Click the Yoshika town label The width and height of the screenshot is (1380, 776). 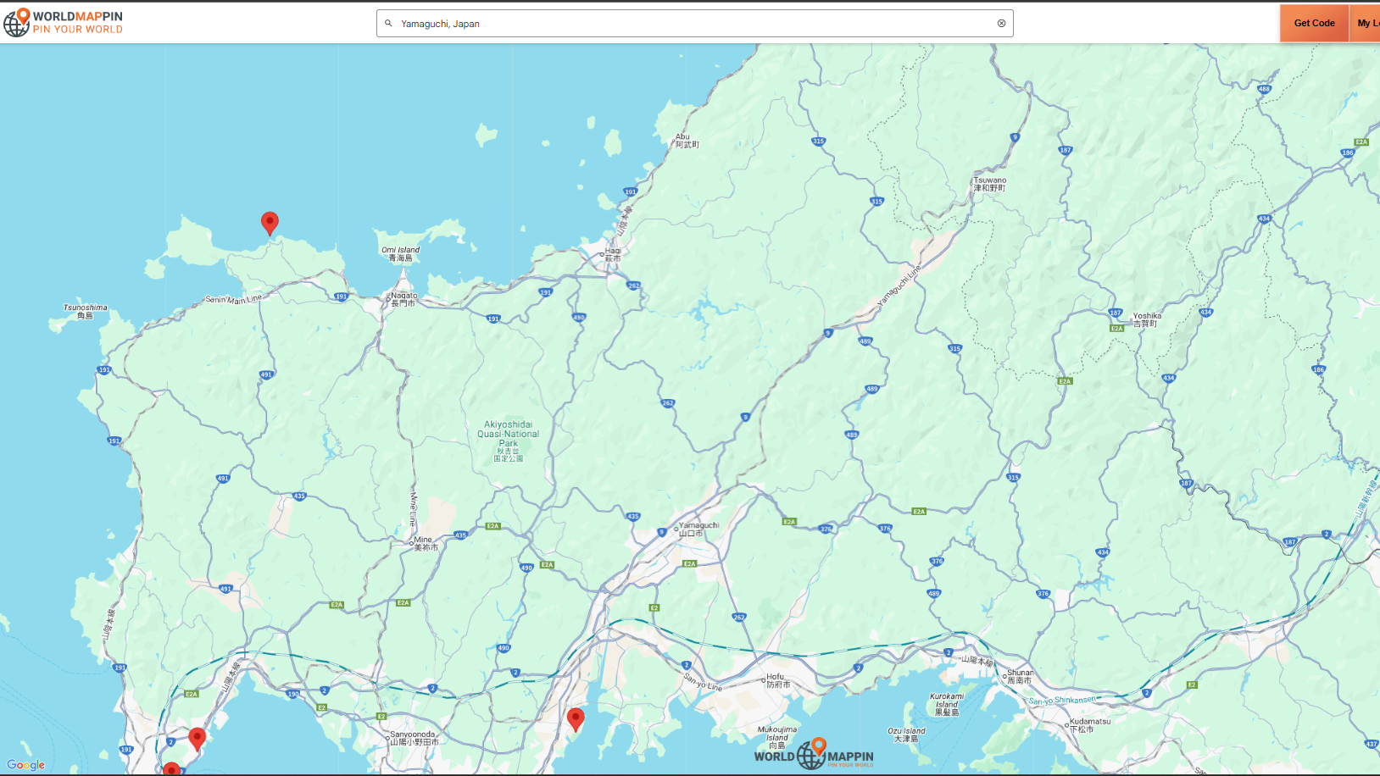click(x=1146, y=319)
